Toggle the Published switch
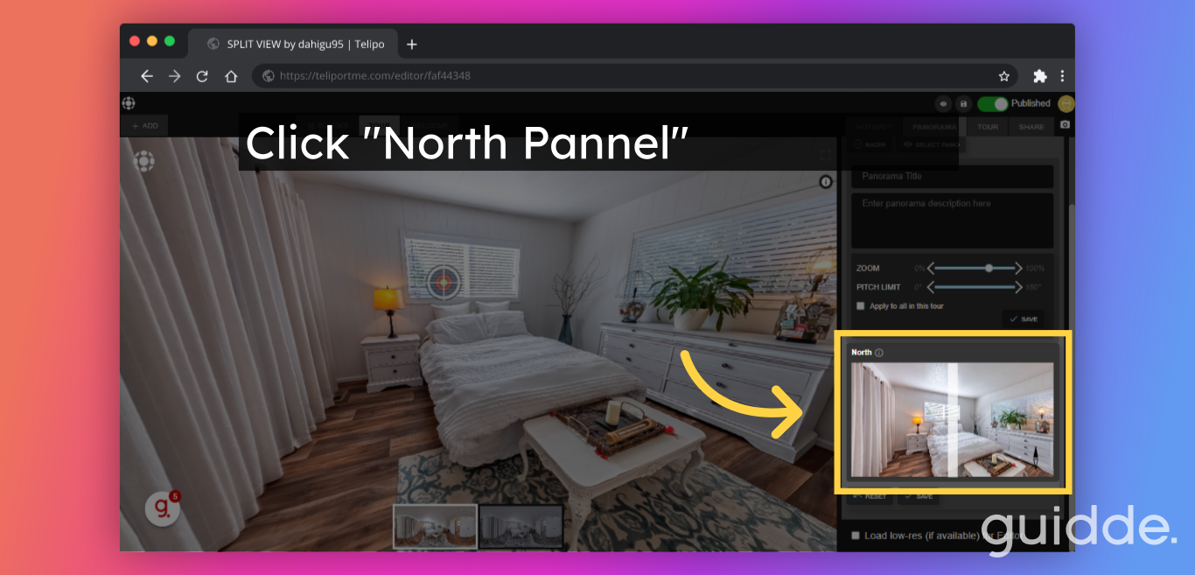This screenshot has width=1195, height=575. point(992,103)
